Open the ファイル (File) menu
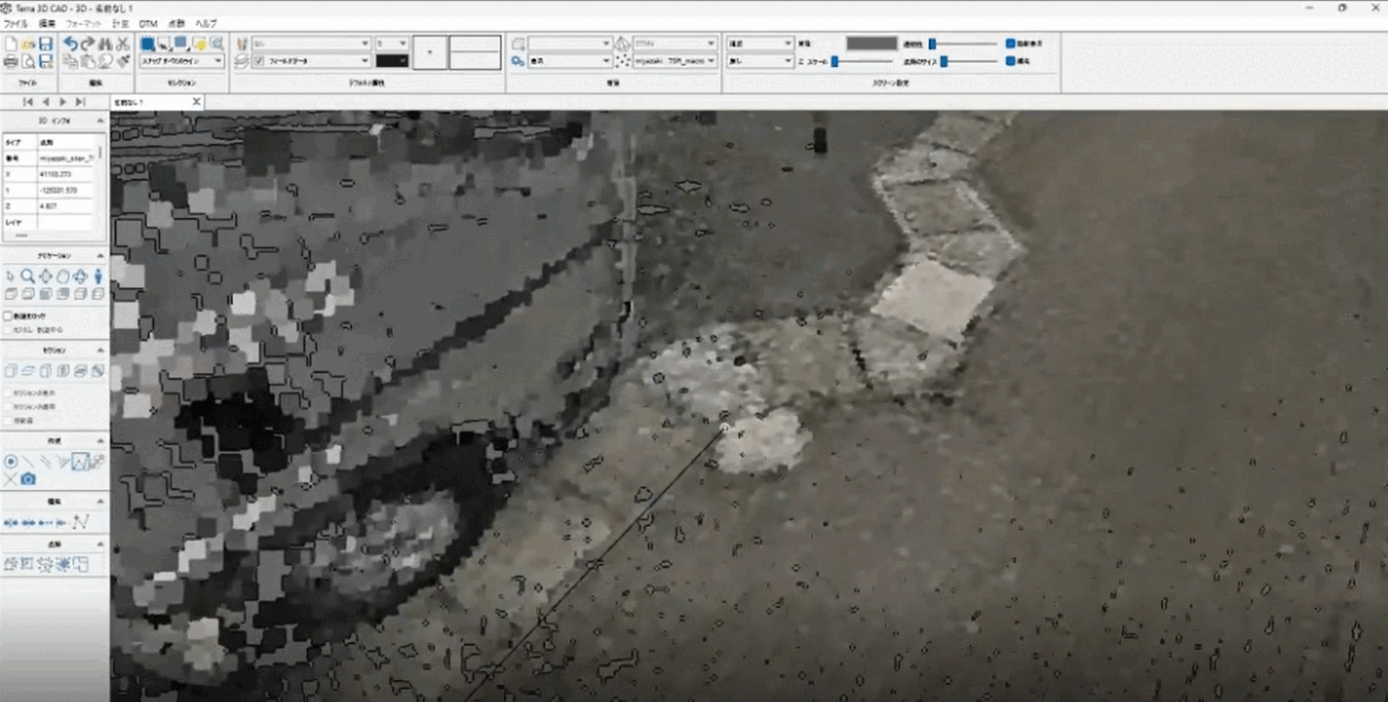The image size is (1388, 702). 15,24
